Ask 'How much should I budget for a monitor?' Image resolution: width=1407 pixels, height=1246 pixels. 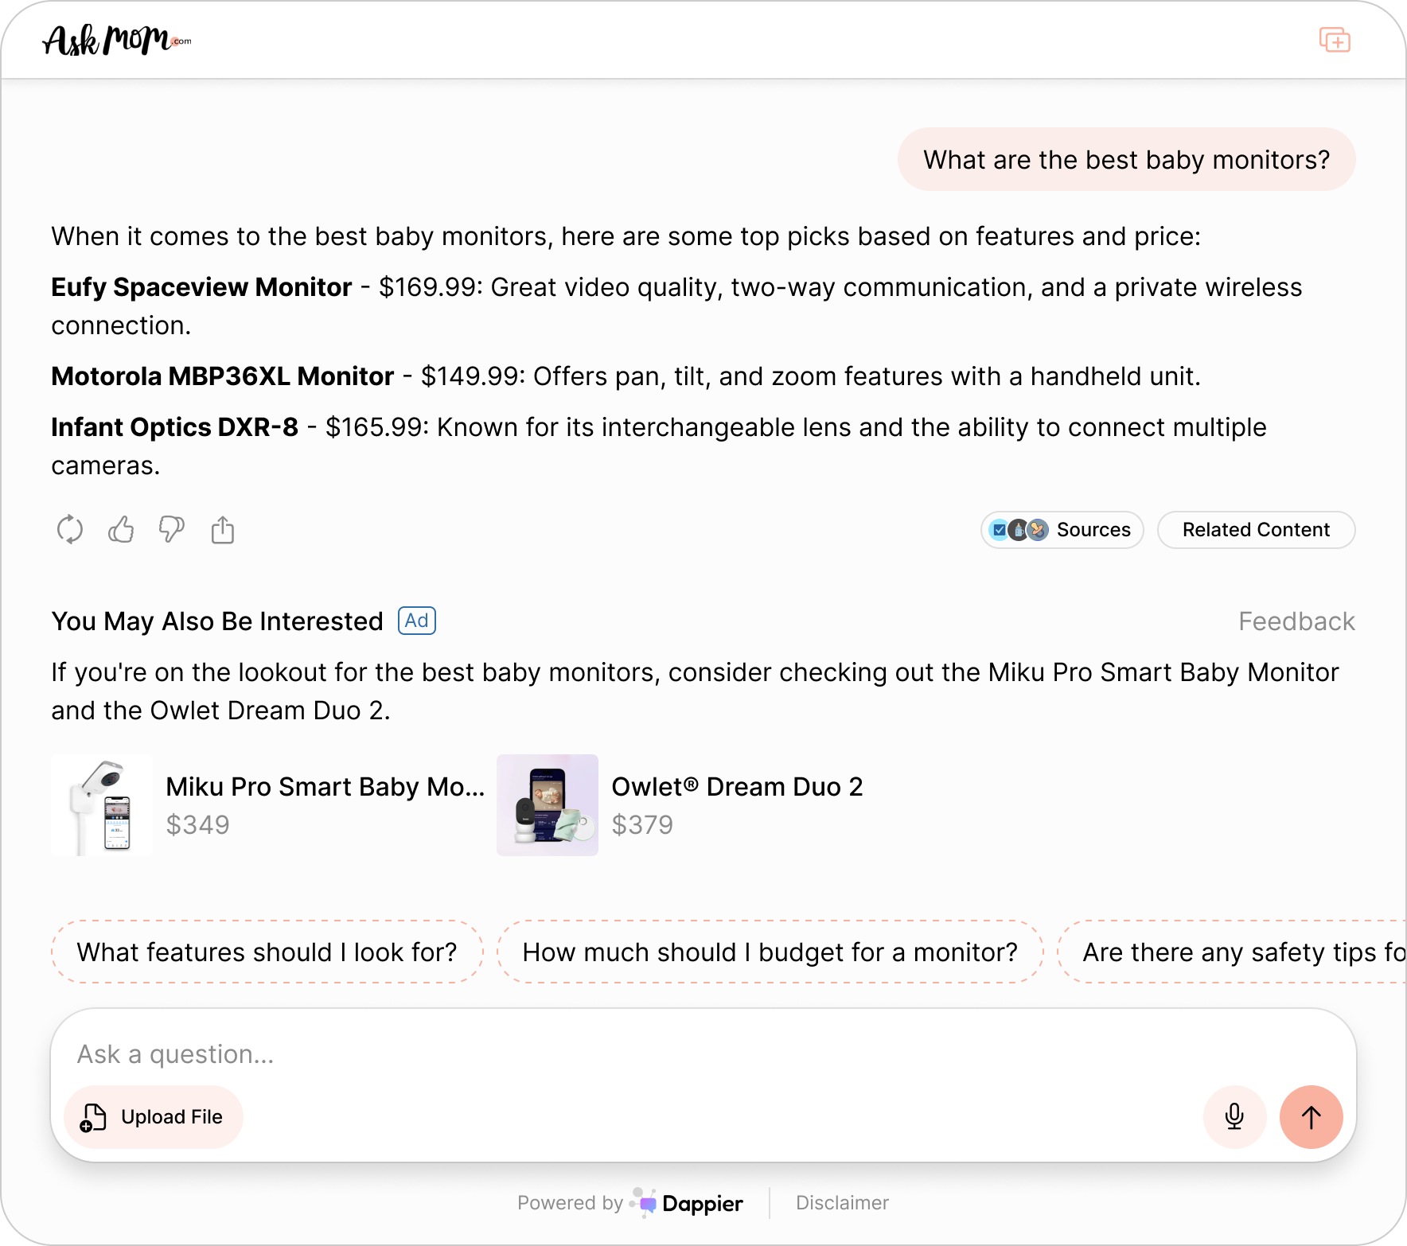770,952
